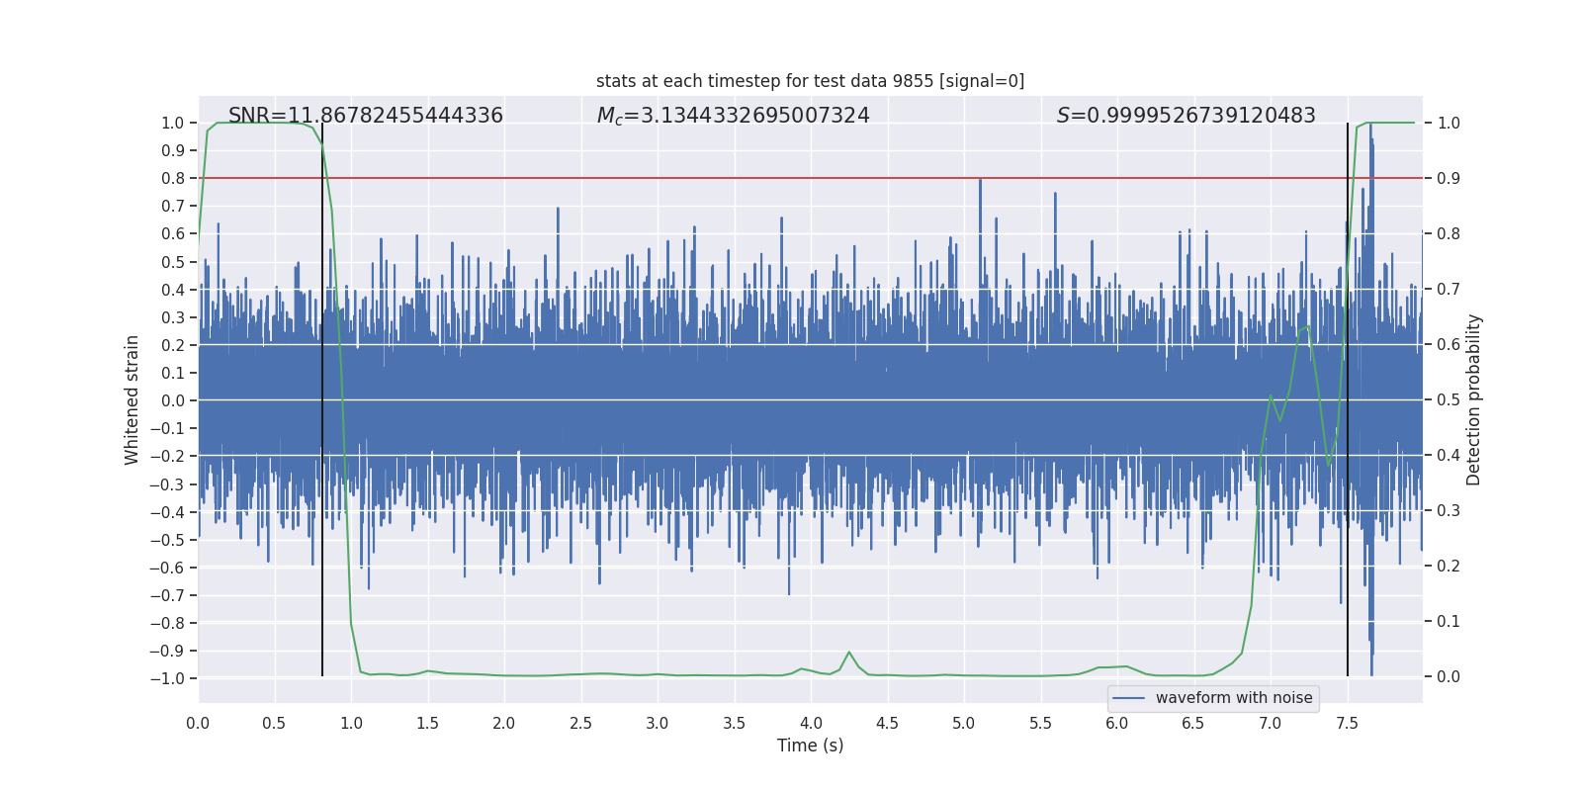Viewport: 1582px width, 791px height.
Task: Click the x-axis tick label 4.0
Action: 810,723
